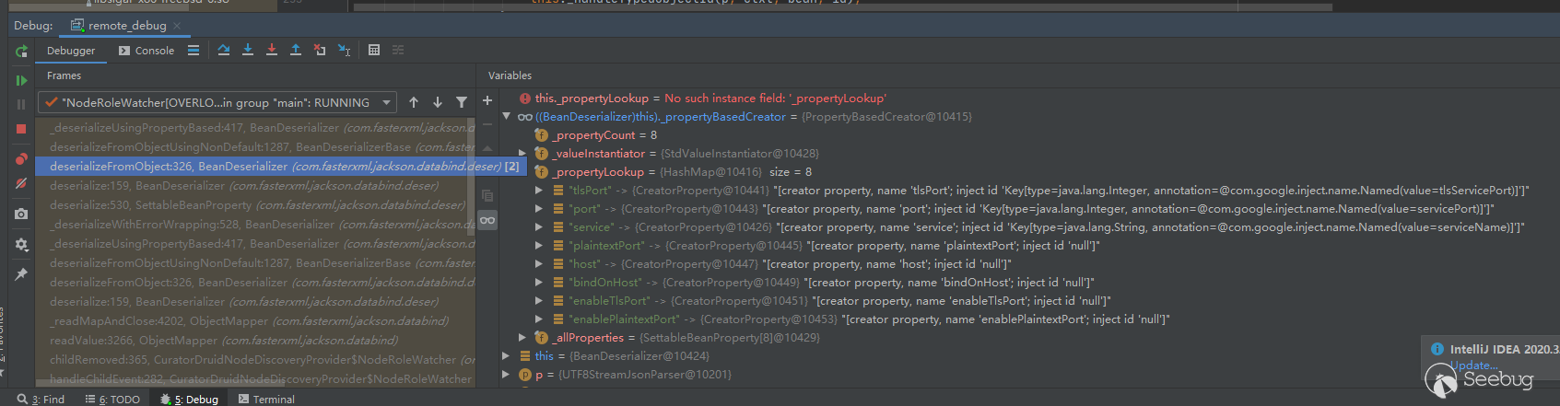Open the View Breakpoints dialog
This screenshot has height=406, width=1560.
click(21, 159)
